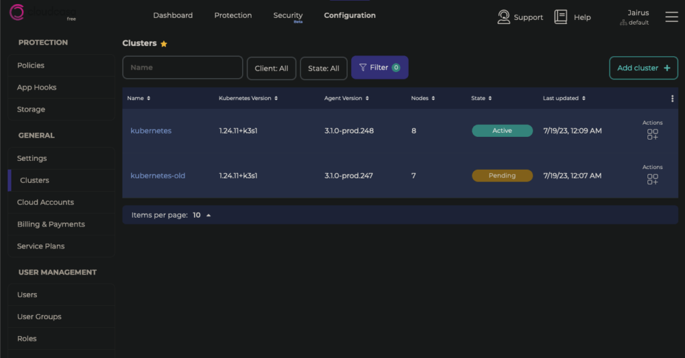
Task: Click the Filter button
Action: [379, 67]
